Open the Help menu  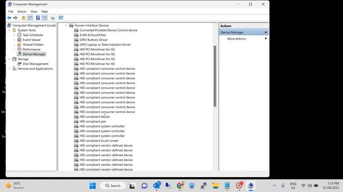[44, 12]
